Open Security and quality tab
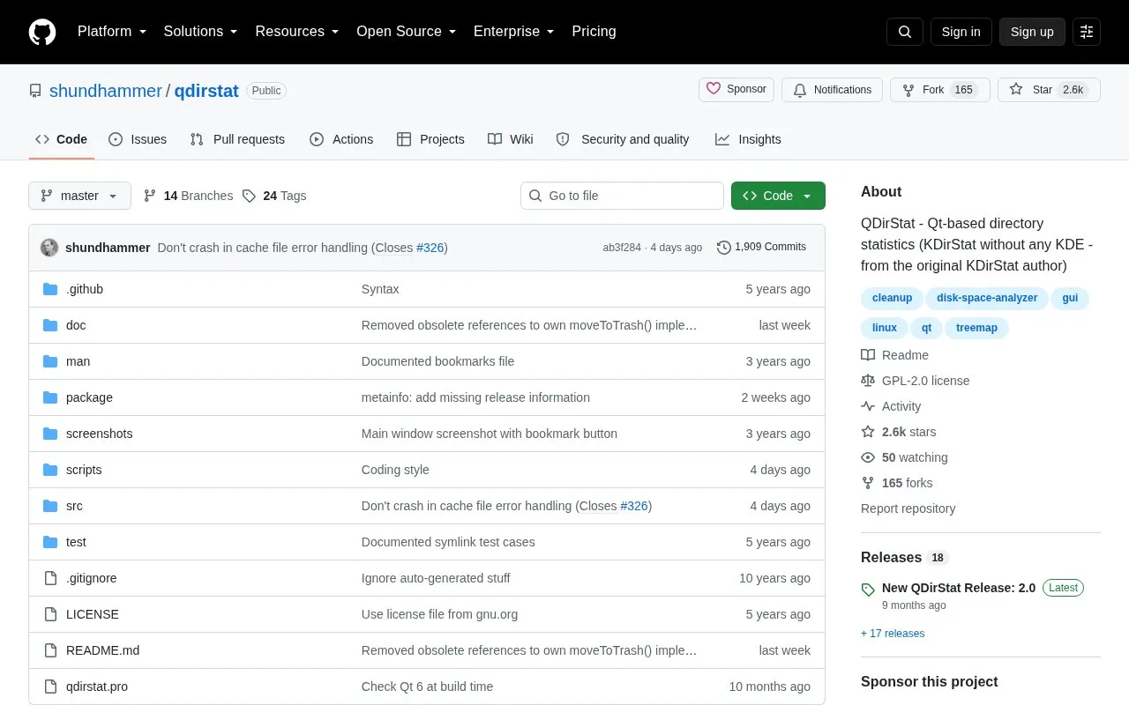 click(x=623, y=139)
